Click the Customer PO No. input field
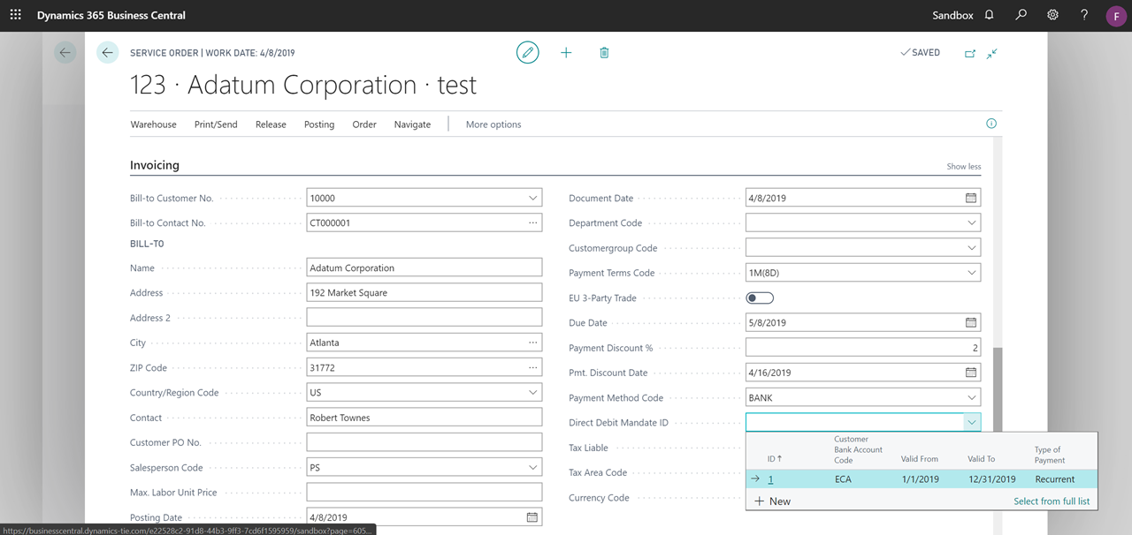 424,442
